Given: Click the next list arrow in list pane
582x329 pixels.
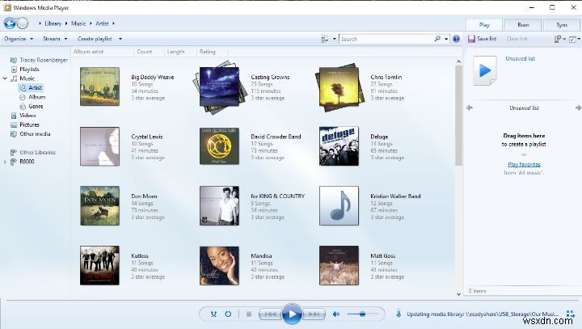Looking at the screenshot, I should point(578,108).
